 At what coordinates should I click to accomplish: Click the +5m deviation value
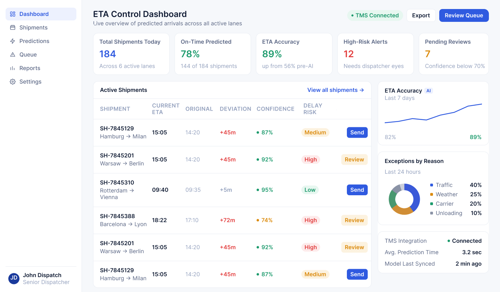[x=226, y=190]
